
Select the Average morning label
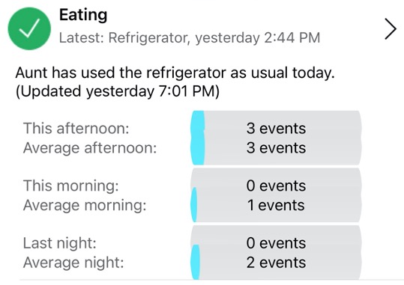(85, 205)
